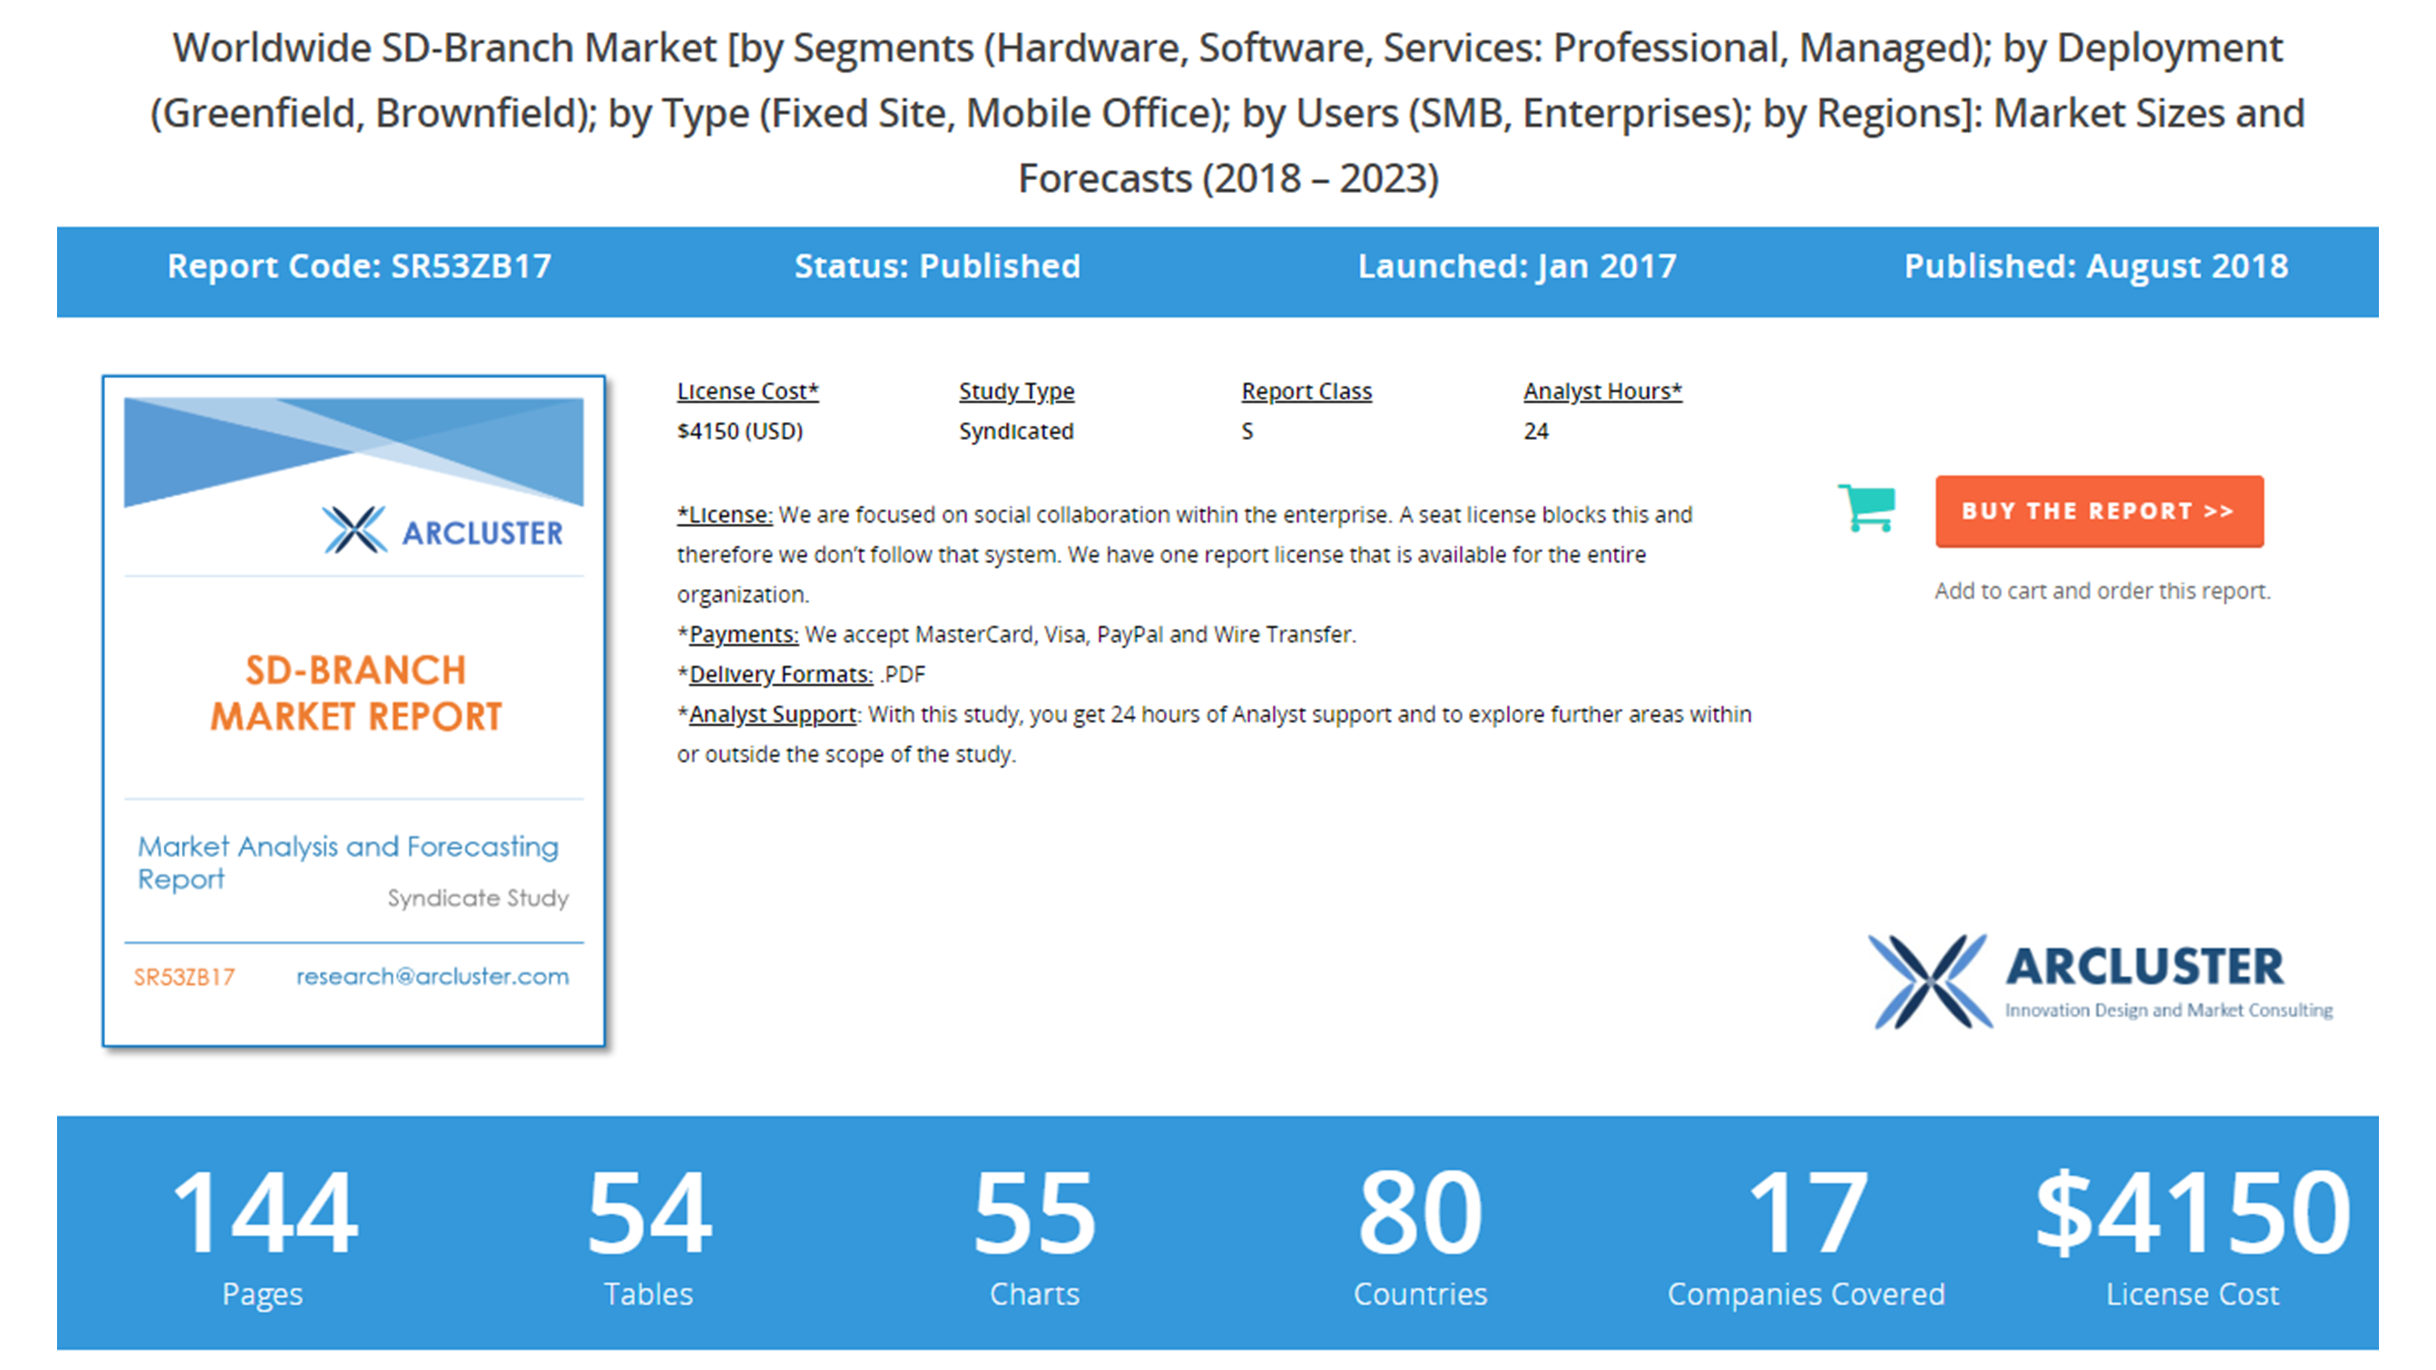Click the Delivery Formats: underlined label
The image size is (2436, 1370).
coord(781,674)
